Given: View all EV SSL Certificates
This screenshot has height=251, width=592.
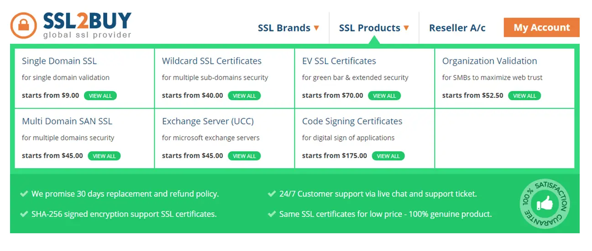Looking at the screenshot, I should coord(384,96).
